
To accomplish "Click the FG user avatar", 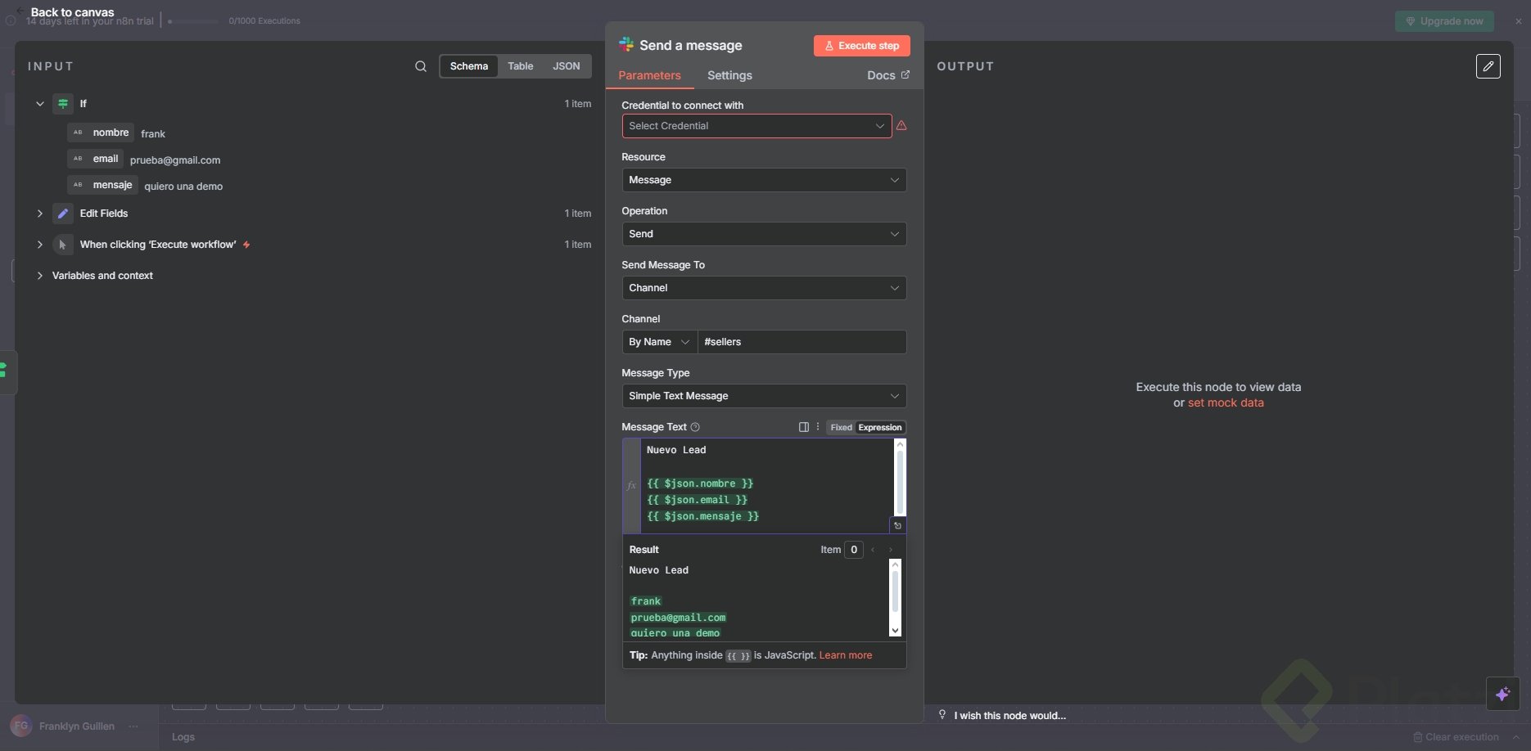I will pos(21,726).
